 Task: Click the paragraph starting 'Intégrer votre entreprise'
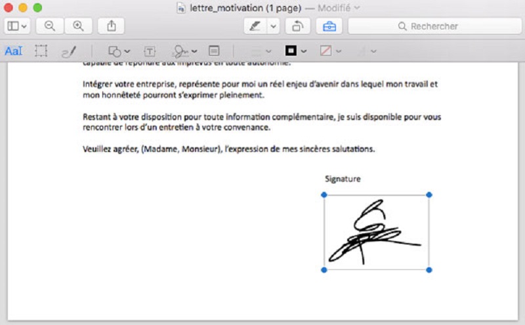pyautogui.click(x=260, y=89)
